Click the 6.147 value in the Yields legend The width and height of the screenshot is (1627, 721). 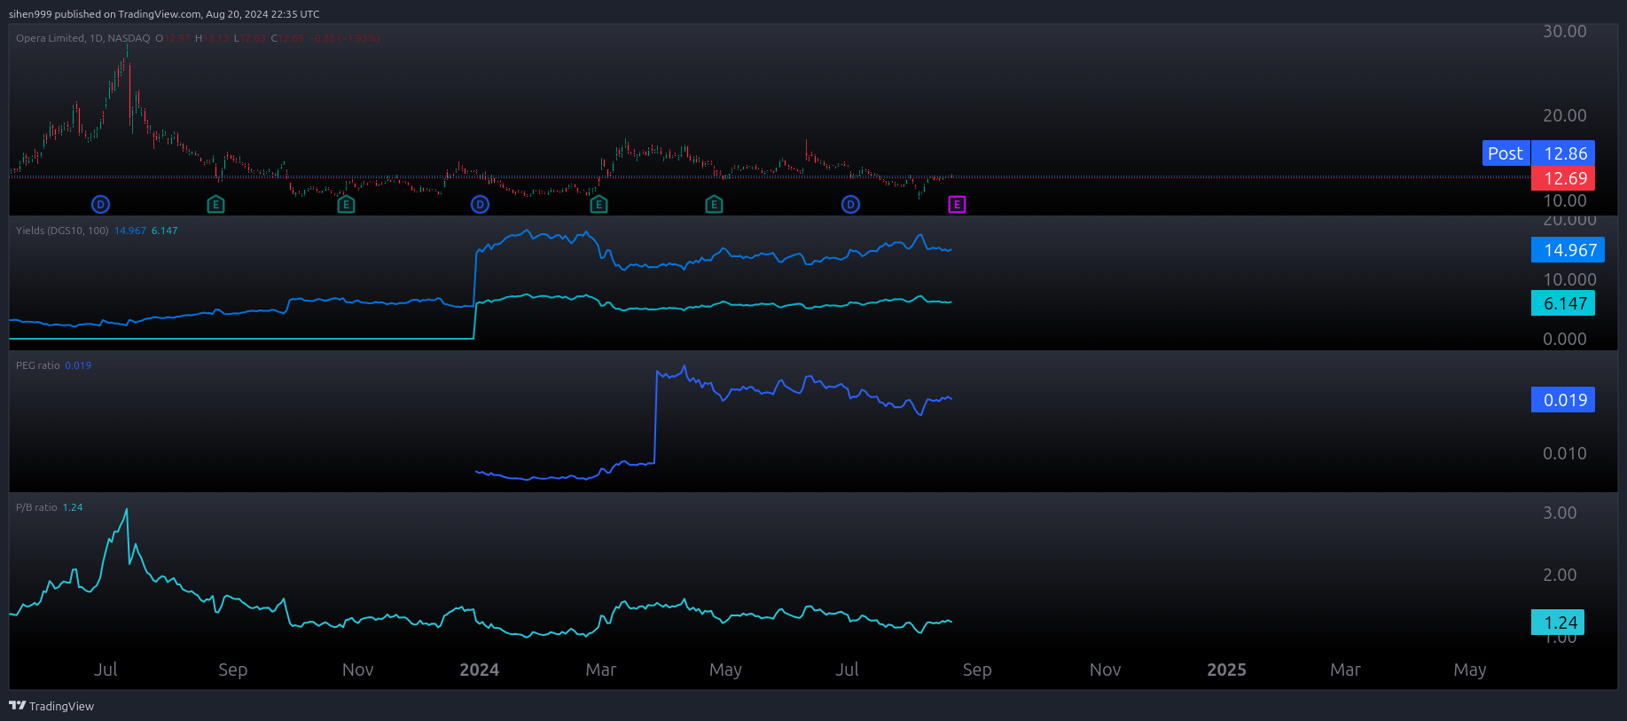pyautogui.click(x=165, y=231)
